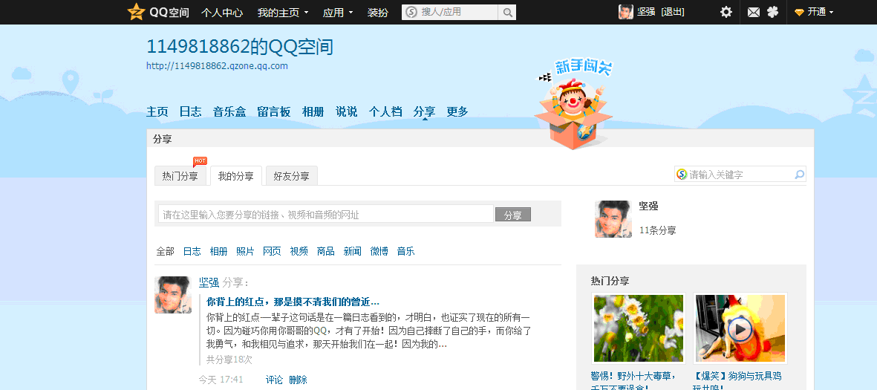Click the 共分享18次 text
This screenshot has width=877, height=390.
pos(229,360)
